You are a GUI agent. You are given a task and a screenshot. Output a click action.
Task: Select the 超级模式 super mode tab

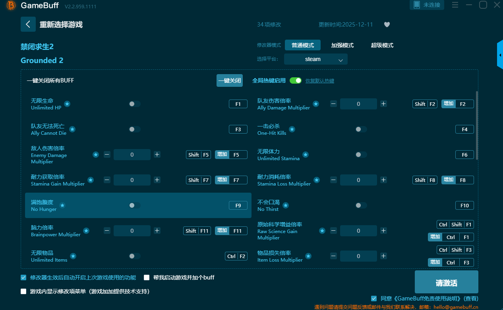382,45
